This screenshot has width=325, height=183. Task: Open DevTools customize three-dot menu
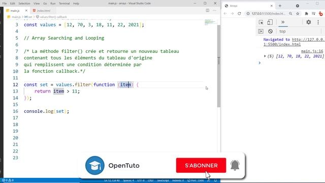tap(318, 22)
